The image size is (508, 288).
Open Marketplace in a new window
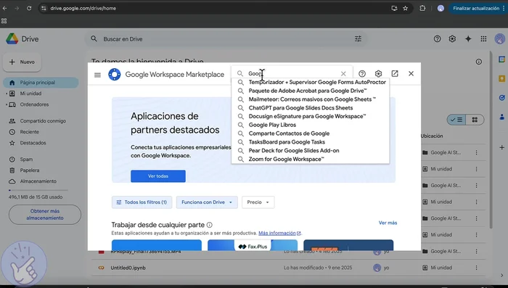click(x=395, y=73)
